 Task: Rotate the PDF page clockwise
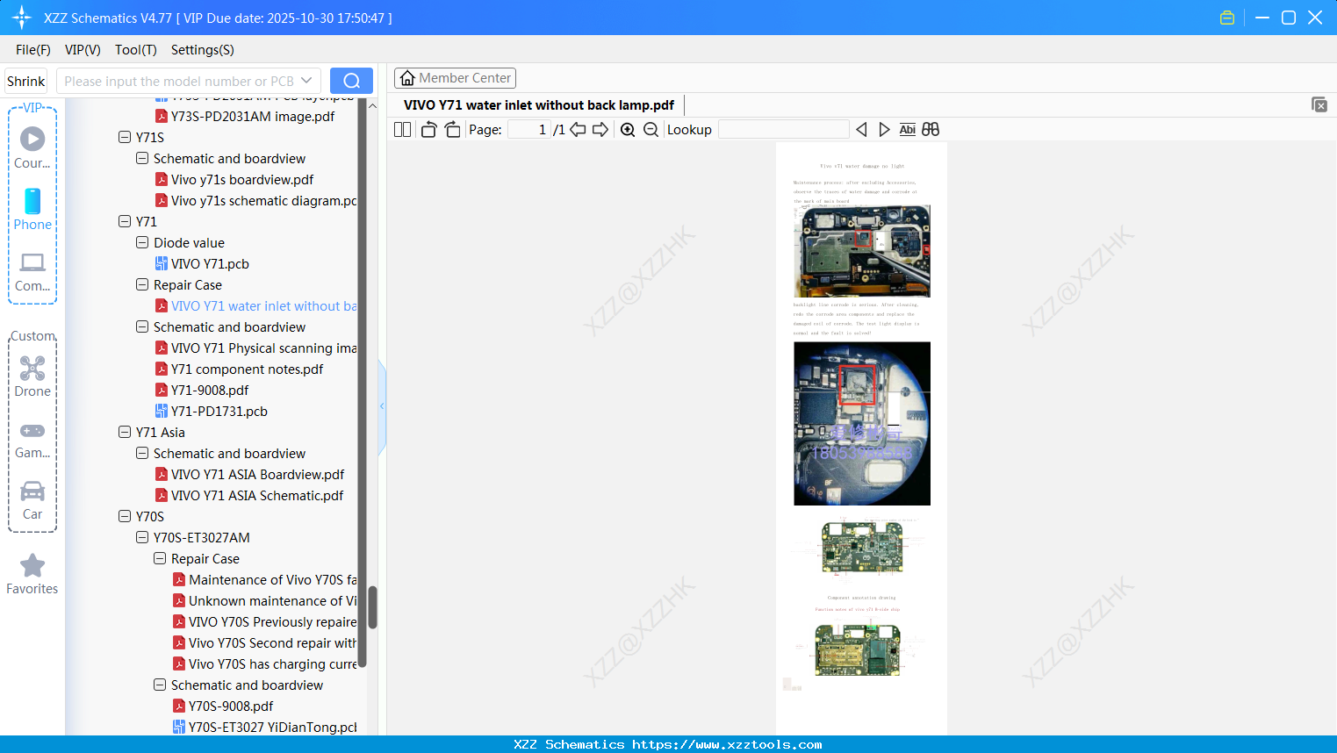452,130
